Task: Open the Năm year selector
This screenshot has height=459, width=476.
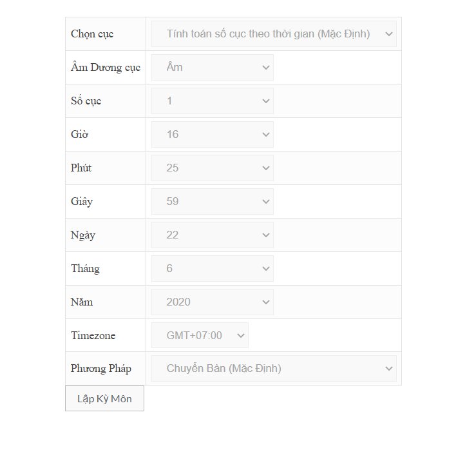Action: (x=212, y=302)
